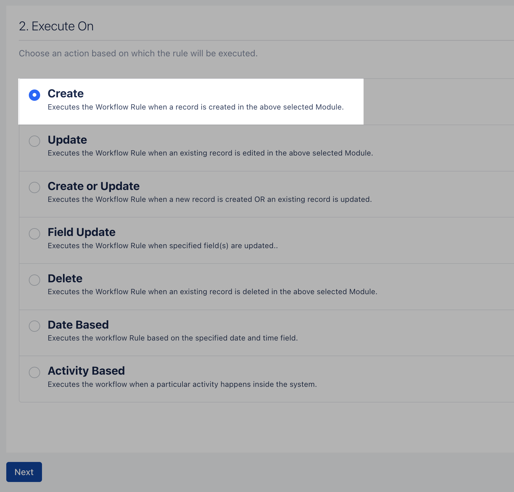Click description 'particular activity happens inside the system'
Viewport: 514px width, 492px height.
[x=235, y=384]
